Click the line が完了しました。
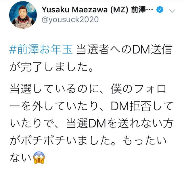 tap(51, 67)
